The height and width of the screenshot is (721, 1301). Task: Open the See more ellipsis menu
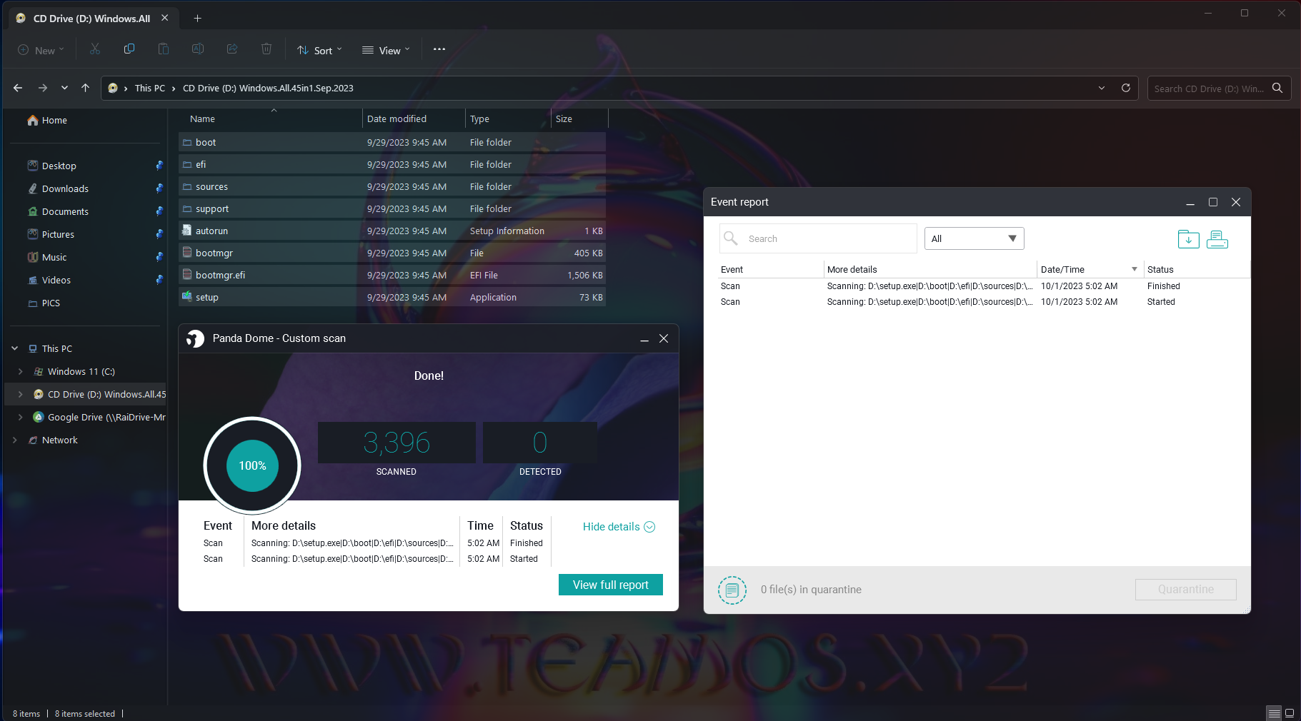(x=439, y=49)
